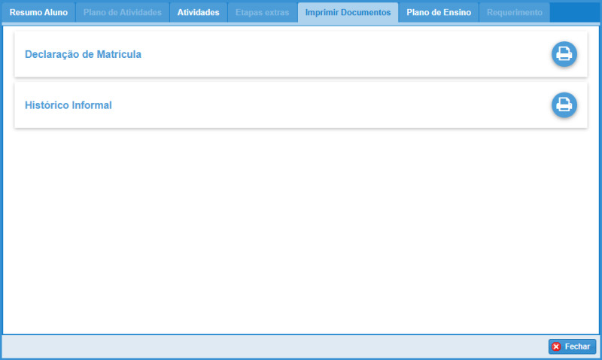Viewport: 602px width, 360px height.
Task: Click the red X icon inside Fechar button
Action: click(x=556, y=346)
